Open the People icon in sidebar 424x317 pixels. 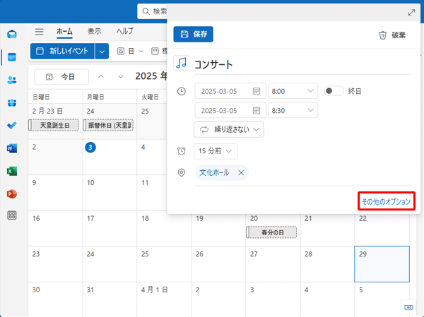pos(12,80)
